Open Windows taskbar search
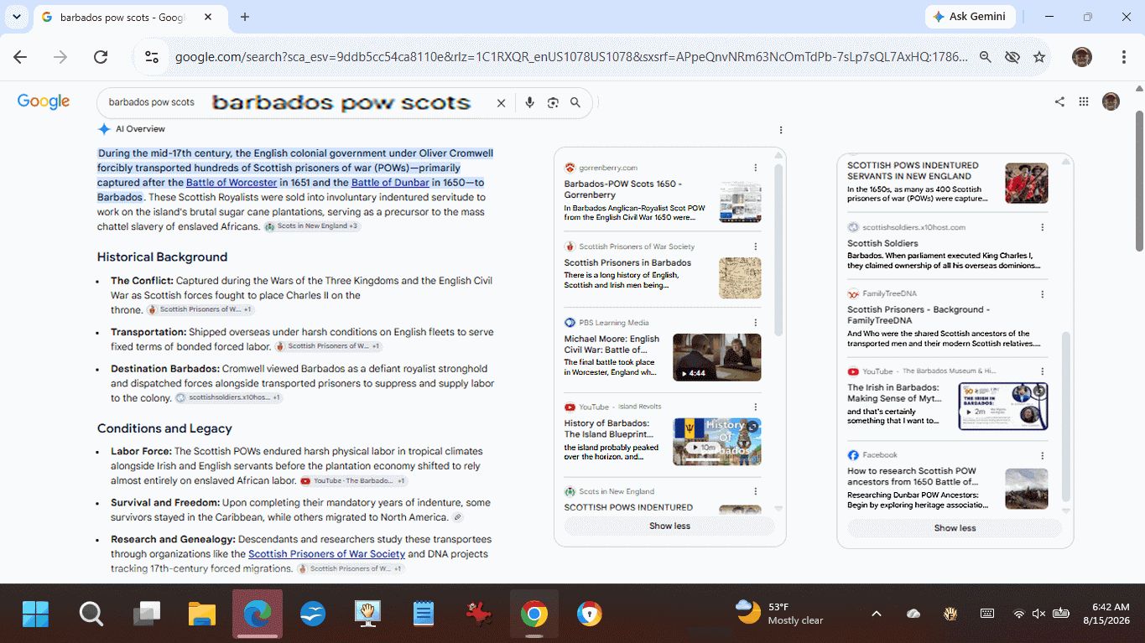 pos(91,614)
